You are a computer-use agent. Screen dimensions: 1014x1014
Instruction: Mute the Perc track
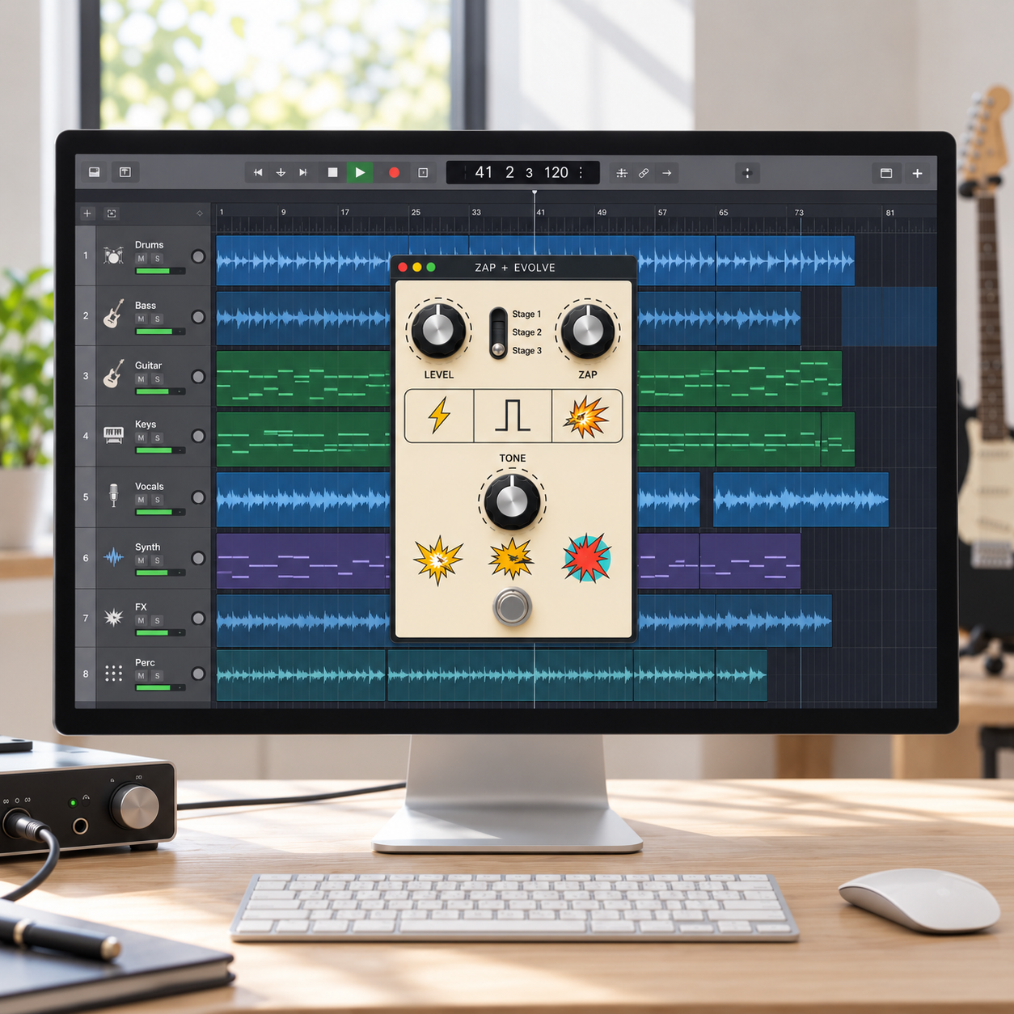(142, 676)
